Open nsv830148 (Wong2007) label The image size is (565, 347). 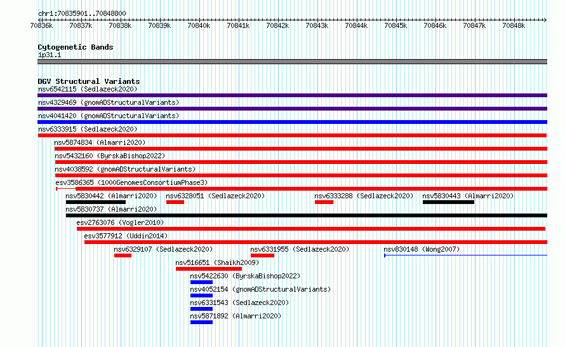click(422, 249)
